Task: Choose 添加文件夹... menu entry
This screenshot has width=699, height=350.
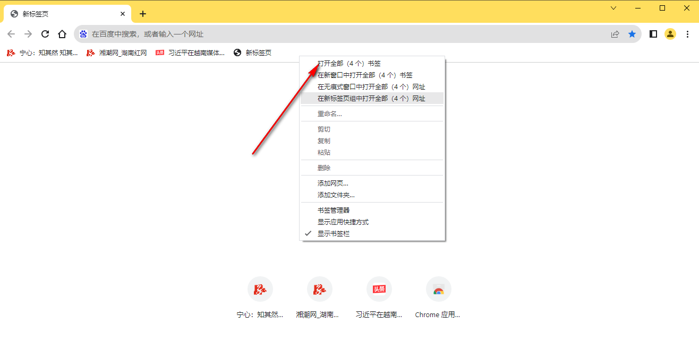Action: click(x=372, y=195)
